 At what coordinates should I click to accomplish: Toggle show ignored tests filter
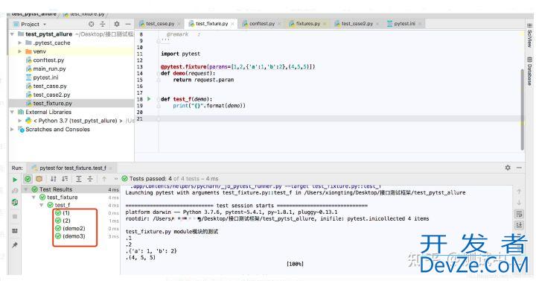pyautogui.click(x=39, y=179)
